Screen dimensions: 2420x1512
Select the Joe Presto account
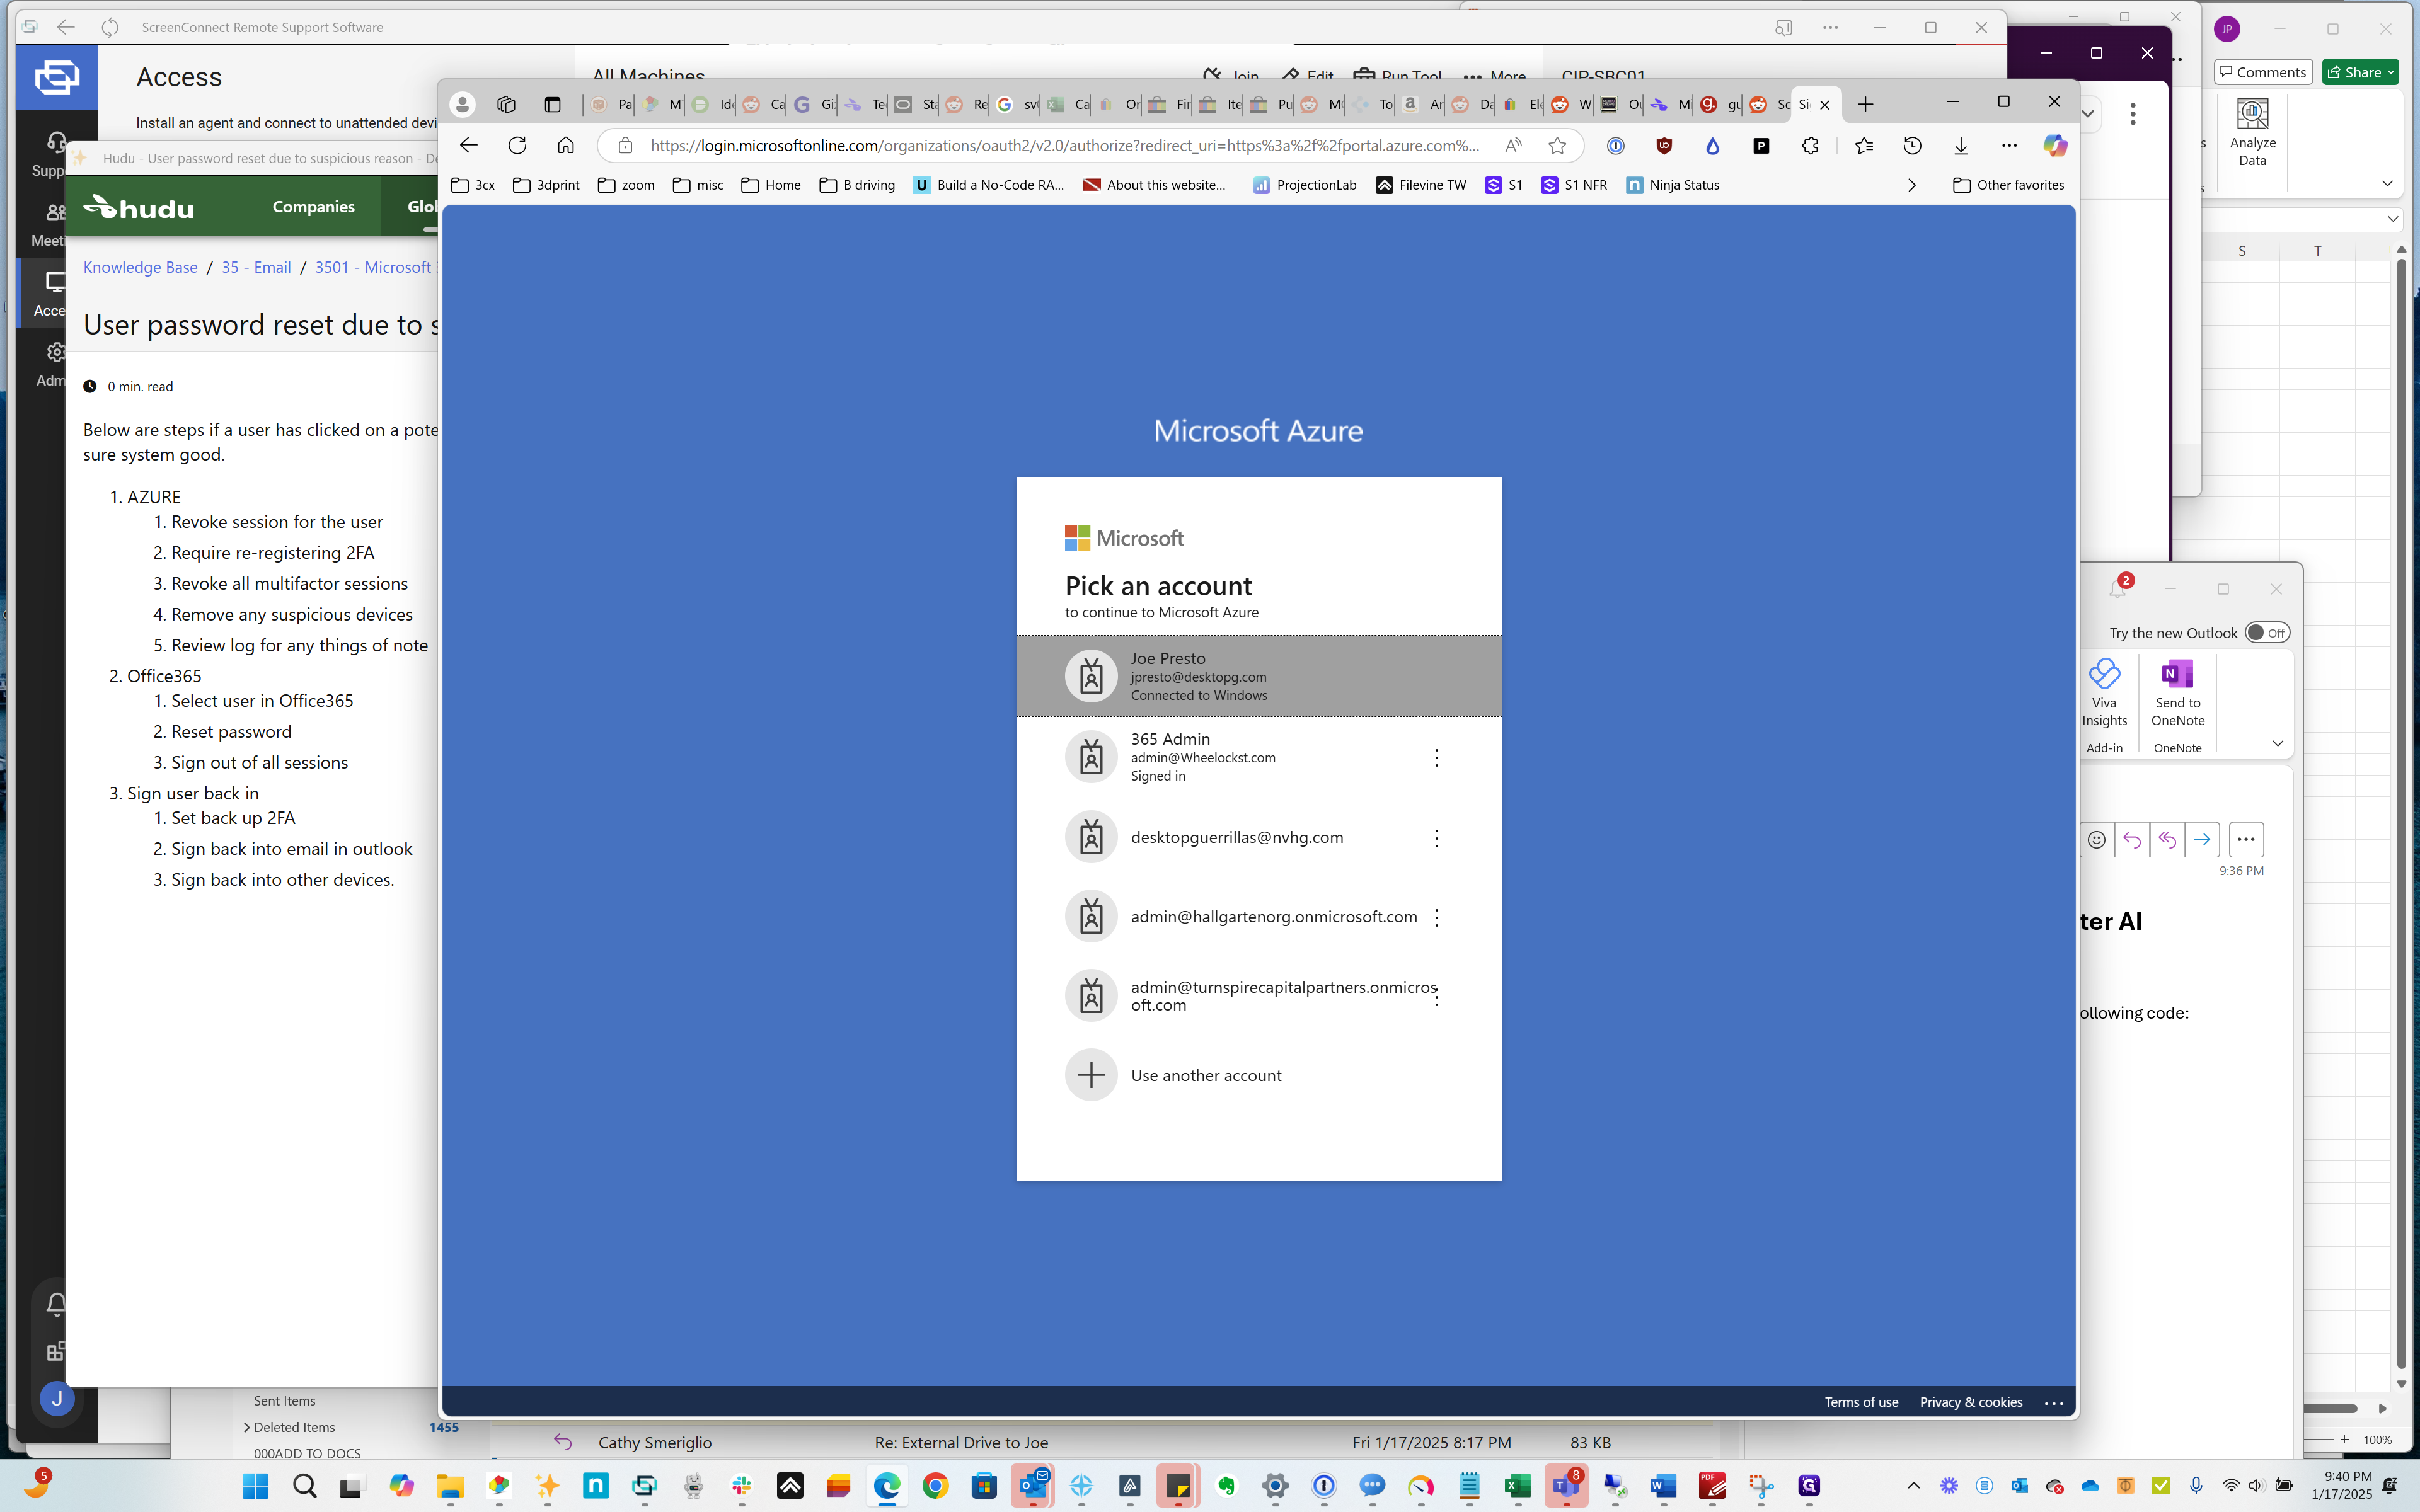pyautogui.click(x=1258, y=676)
